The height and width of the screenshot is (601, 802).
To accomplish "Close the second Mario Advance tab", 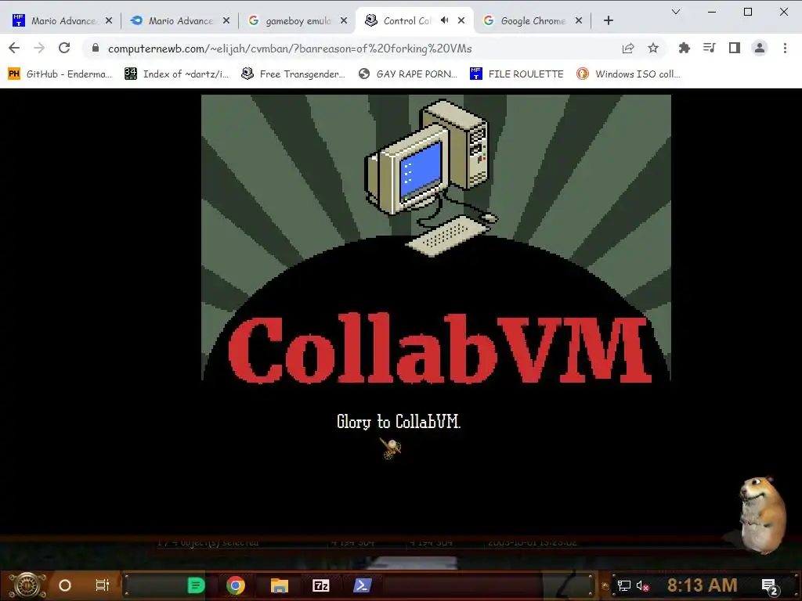I will click(226, 20).
